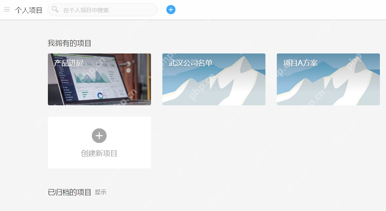Open the hamburger menu icon
This screenshot has height=211, width=386.
pos(7,10)
